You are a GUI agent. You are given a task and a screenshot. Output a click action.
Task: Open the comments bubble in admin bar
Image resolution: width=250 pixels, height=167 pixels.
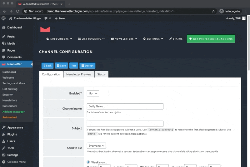46,18
